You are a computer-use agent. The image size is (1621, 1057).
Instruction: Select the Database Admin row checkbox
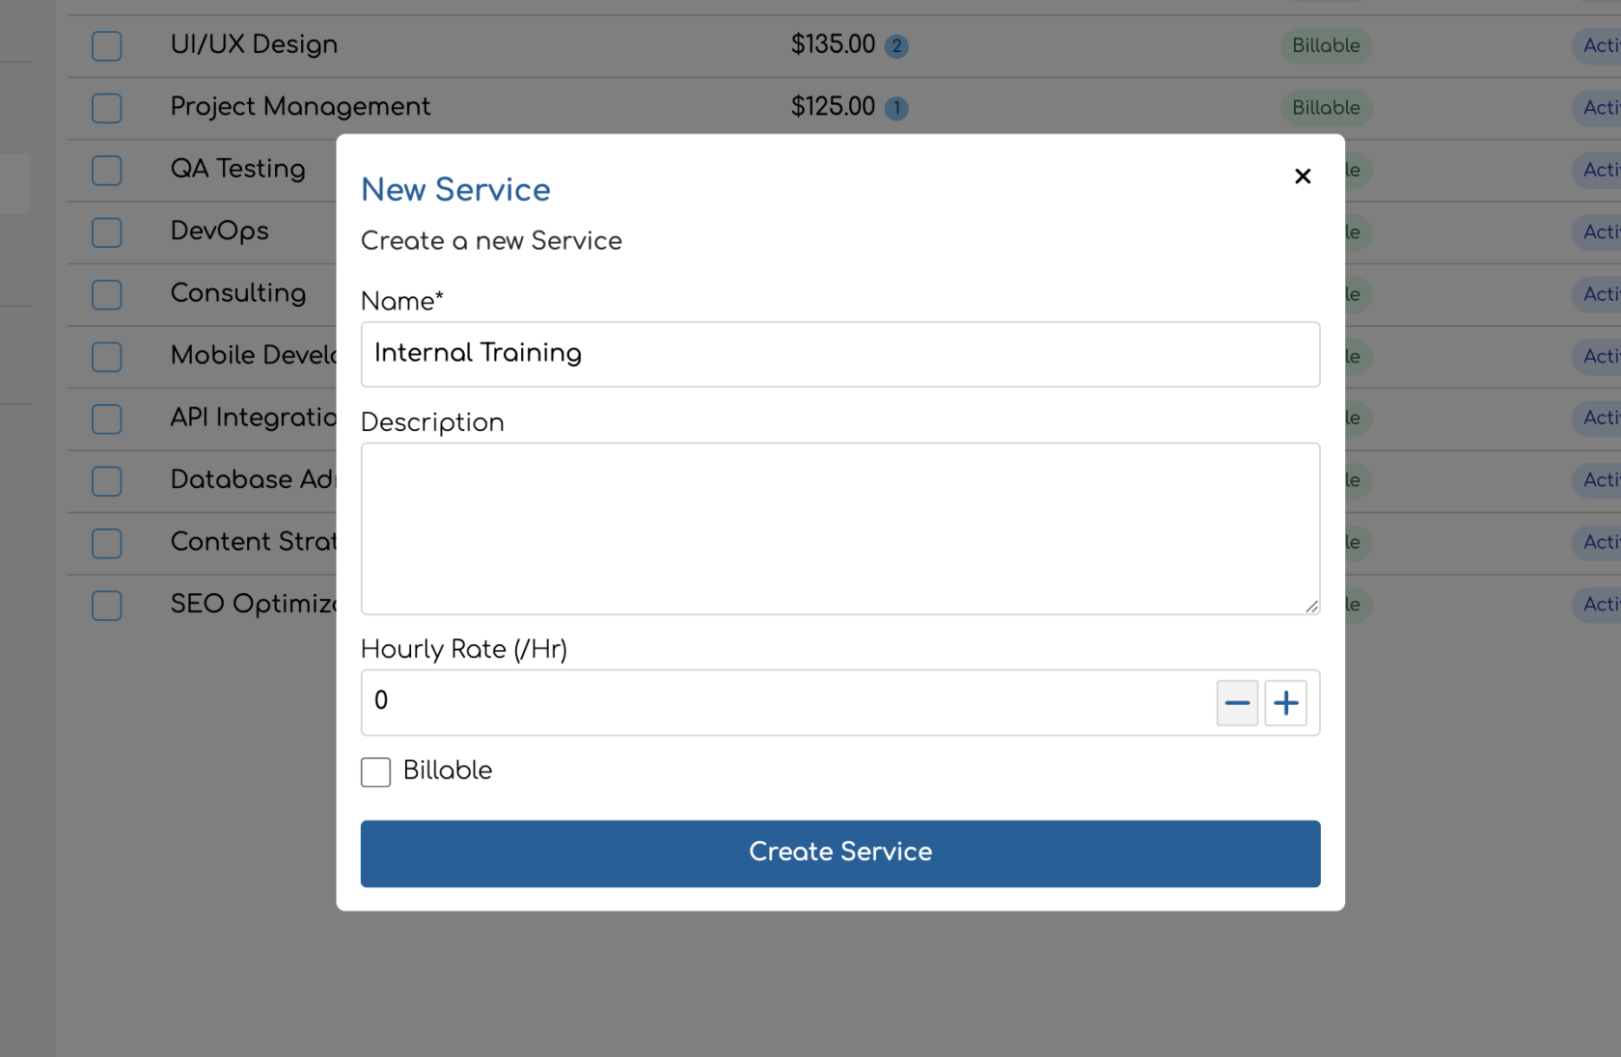(x=107, y=481)
